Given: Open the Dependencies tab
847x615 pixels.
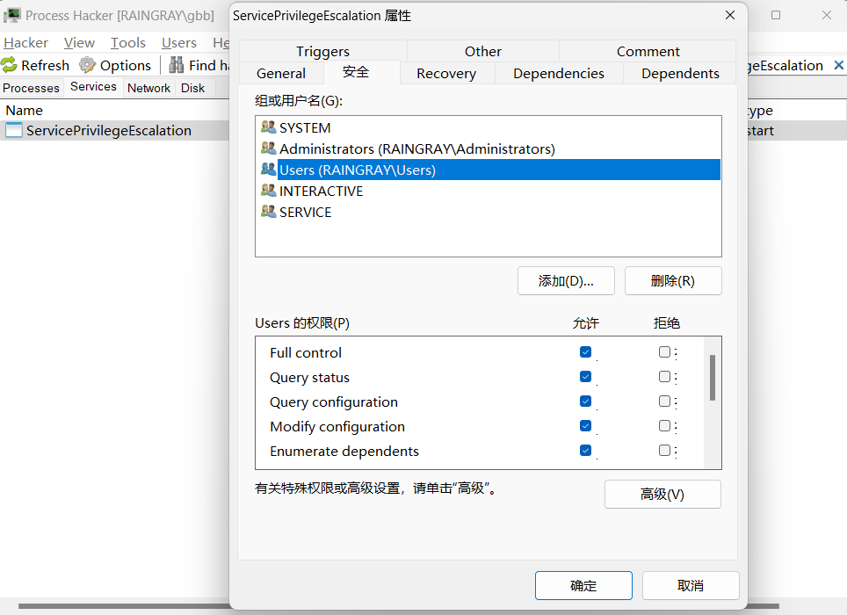Looking at the screenshot, I should tap(559, 74).
